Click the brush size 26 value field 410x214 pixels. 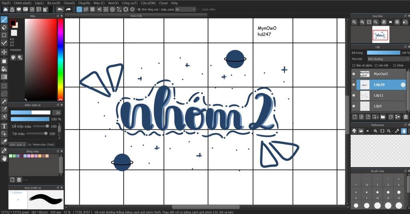pos(58,113)
